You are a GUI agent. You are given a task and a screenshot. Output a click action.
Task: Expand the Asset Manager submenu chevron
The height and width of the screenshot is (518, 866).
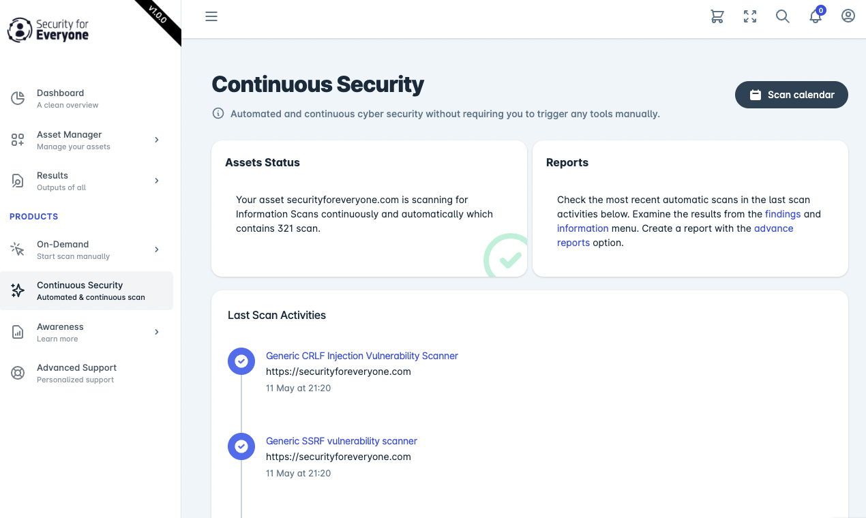point(157,140)
